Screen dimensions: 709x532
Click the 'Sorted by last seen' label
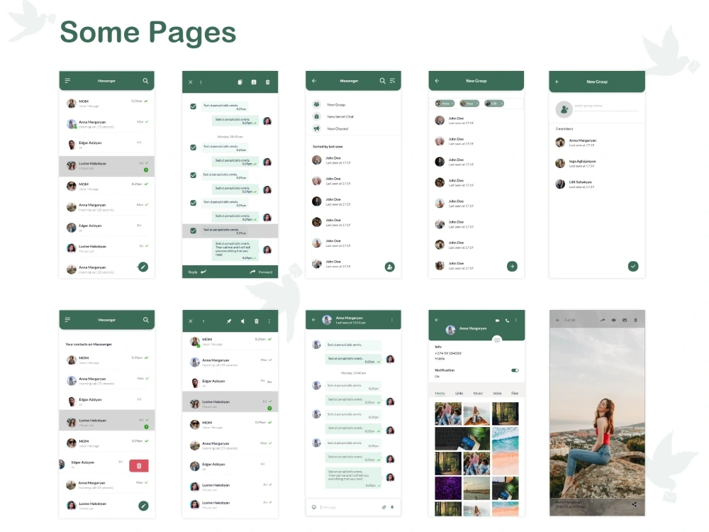pos(328,147)
